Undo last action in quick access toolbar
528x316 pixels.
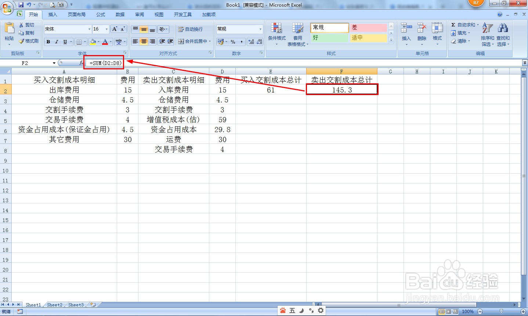tap(29, 5)
